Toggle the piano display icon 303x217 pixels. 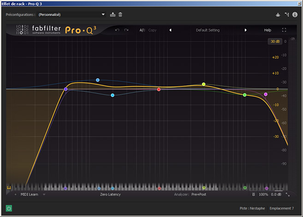point(9,187)
